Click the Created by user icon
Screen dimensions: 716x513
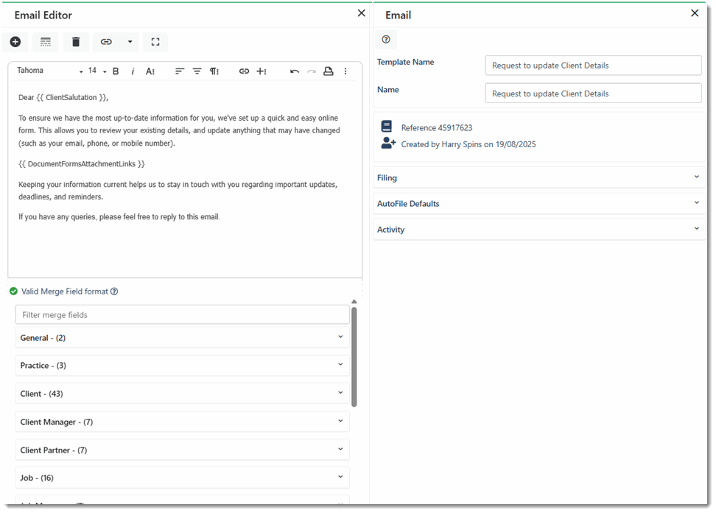(x=388, y=144)
